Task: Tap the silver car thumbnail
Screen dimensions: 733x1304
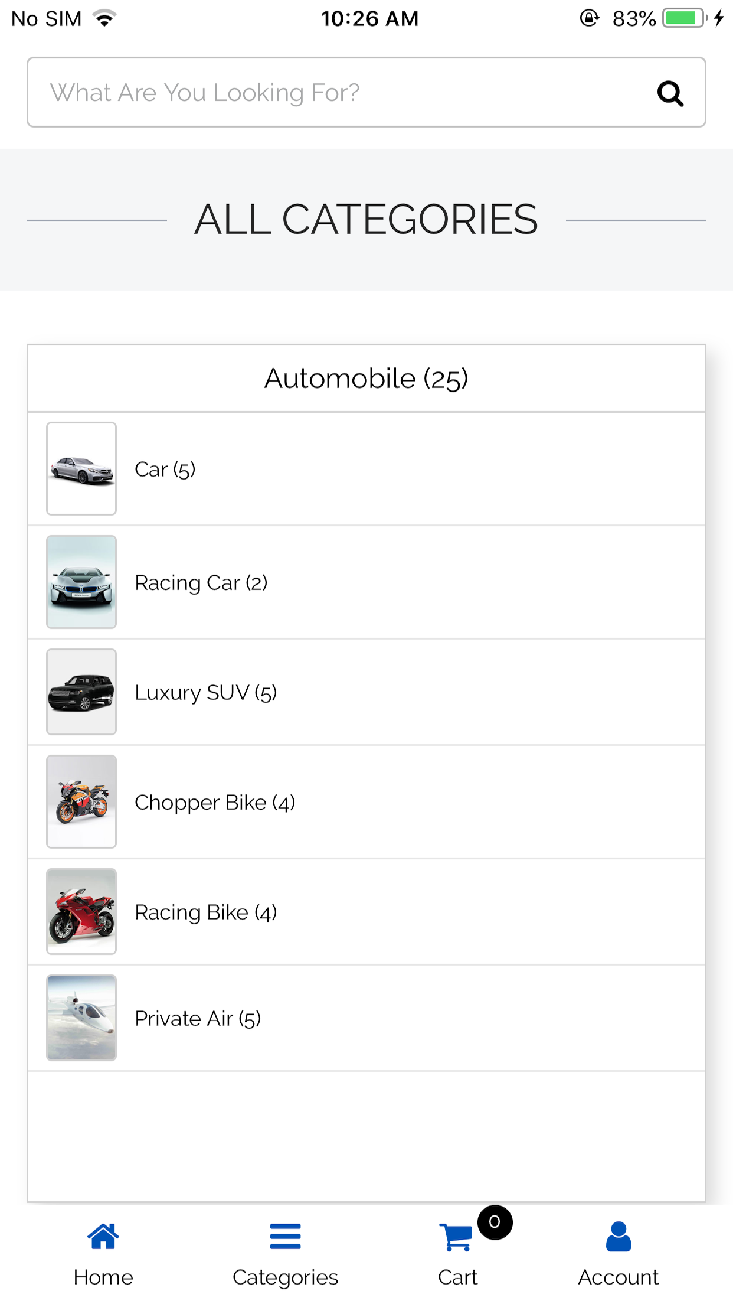Action: [x=81, y=469]
